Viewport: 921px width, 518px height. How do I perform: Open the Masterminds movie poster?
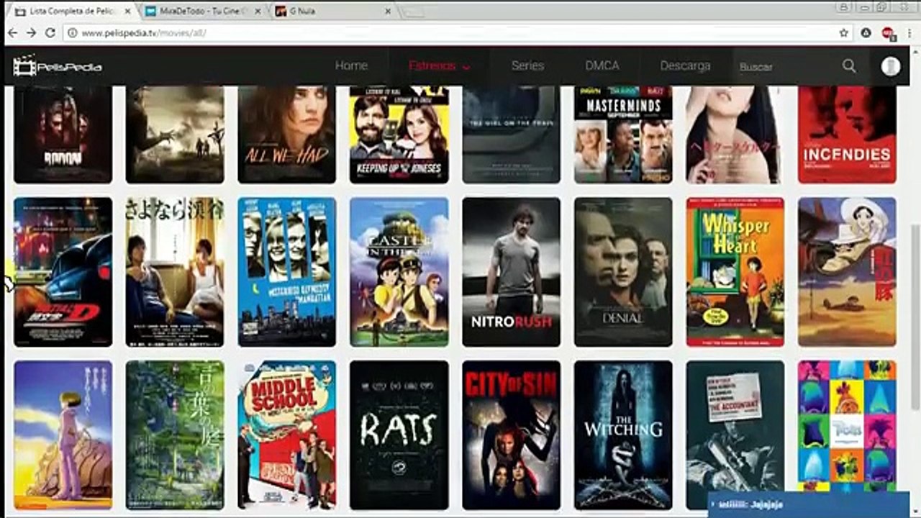tap(623, 135)
